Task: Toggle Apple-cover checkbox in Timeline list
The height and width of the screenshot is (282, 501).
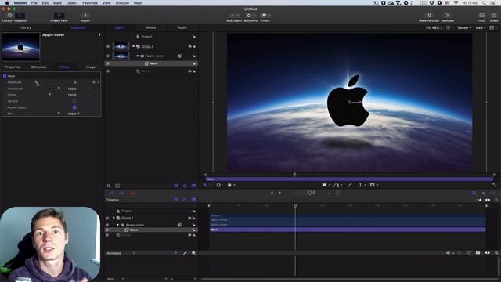Action: click(107, 225)
